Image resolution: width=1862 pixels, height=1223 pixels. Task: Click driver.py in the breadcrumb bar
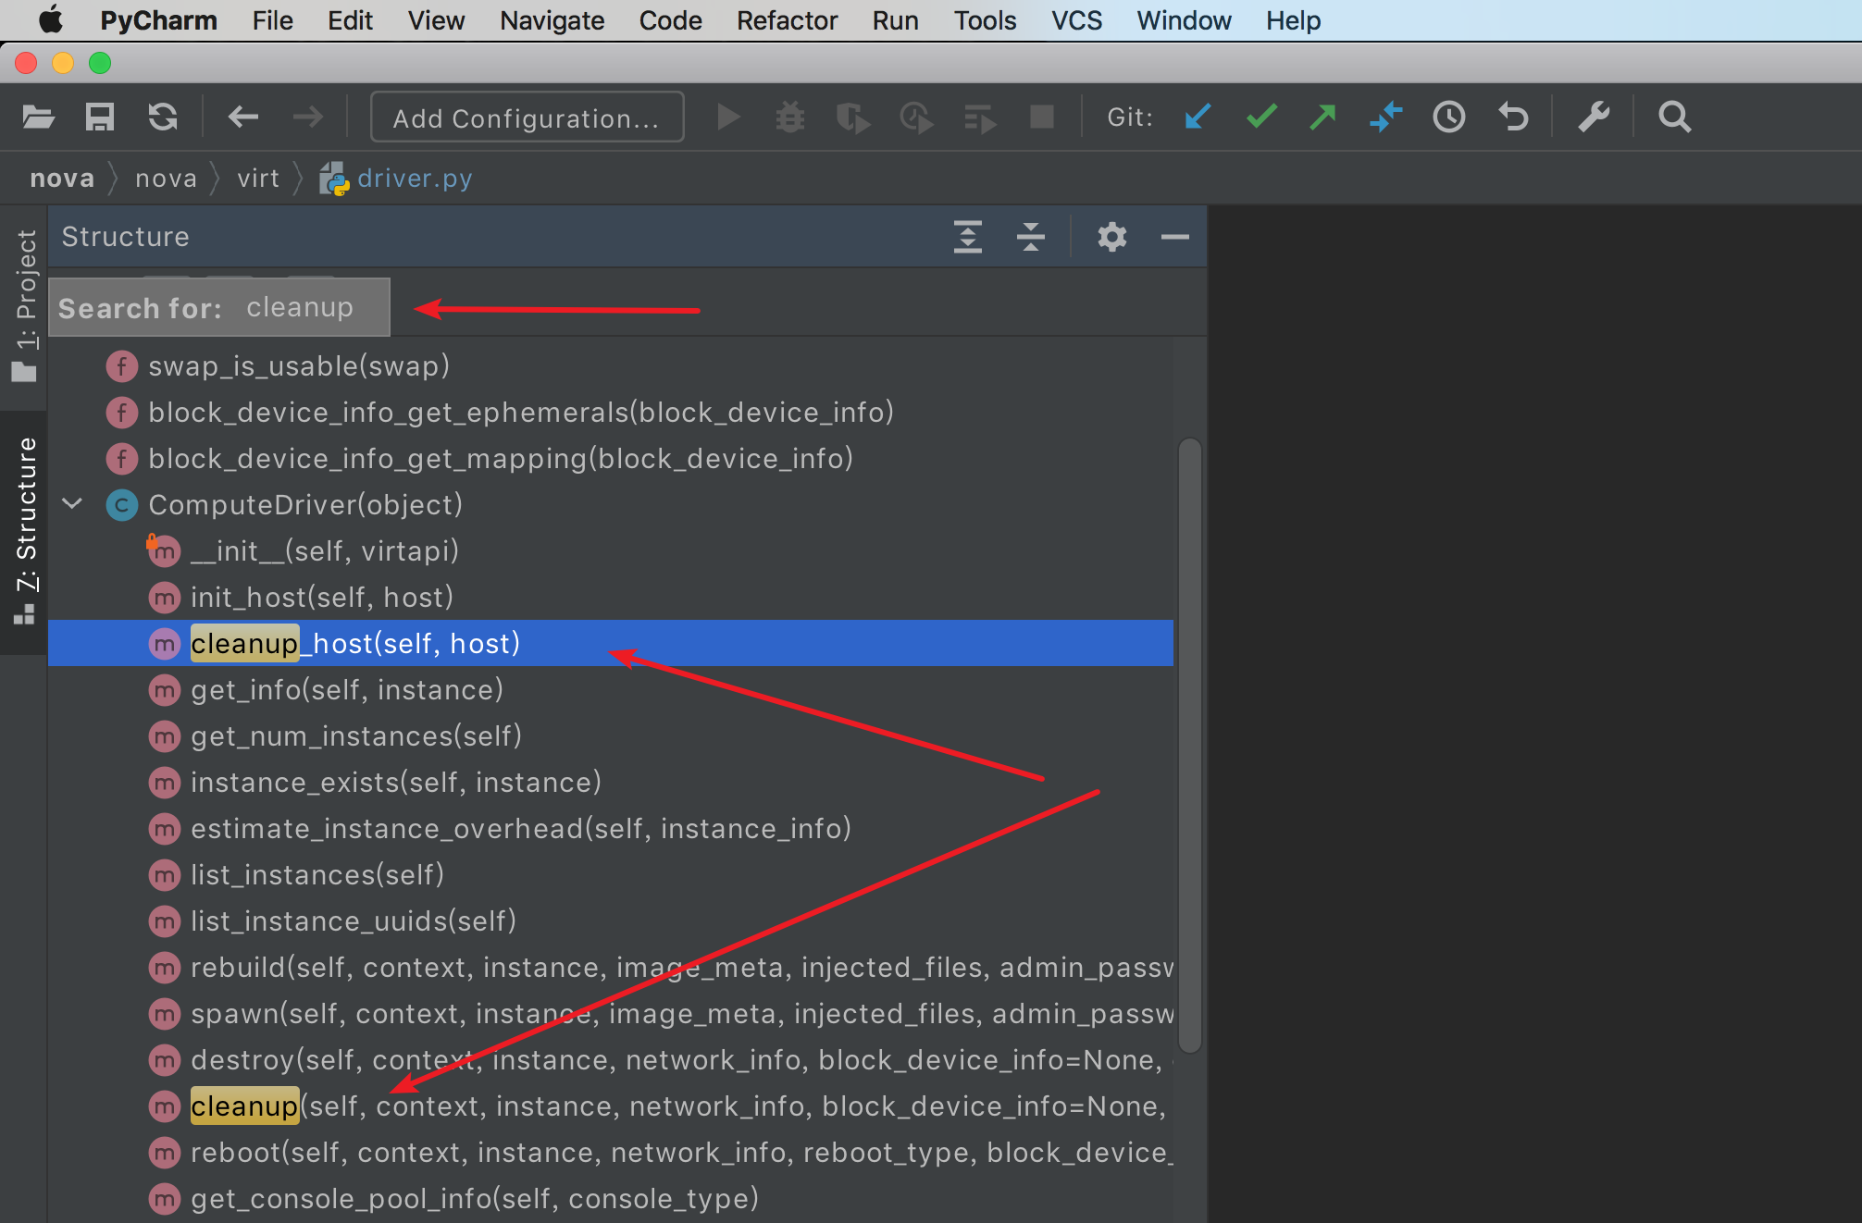point(414,179)
